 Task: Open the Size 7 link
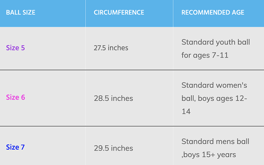[15, 147]
